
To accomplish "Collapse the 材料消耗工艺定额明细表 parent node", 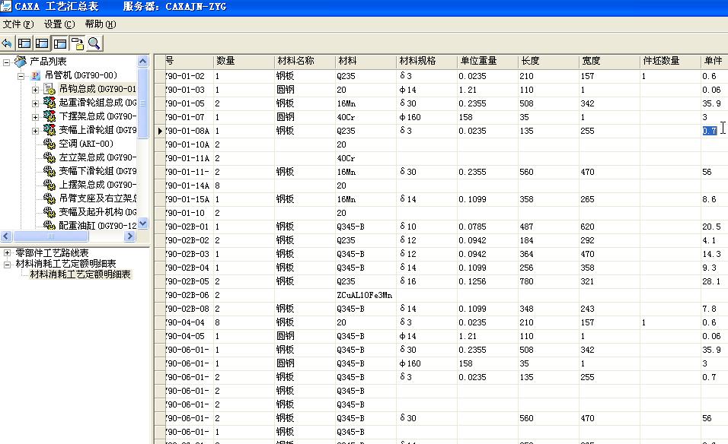I will [x=8, y=263].
